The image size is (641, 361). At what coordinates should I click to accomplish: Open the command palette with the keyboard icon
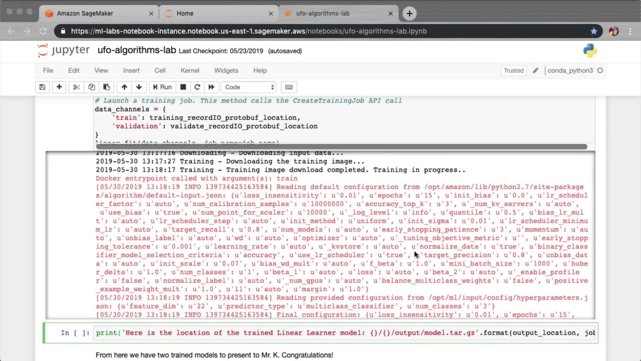tap(289, 87)
